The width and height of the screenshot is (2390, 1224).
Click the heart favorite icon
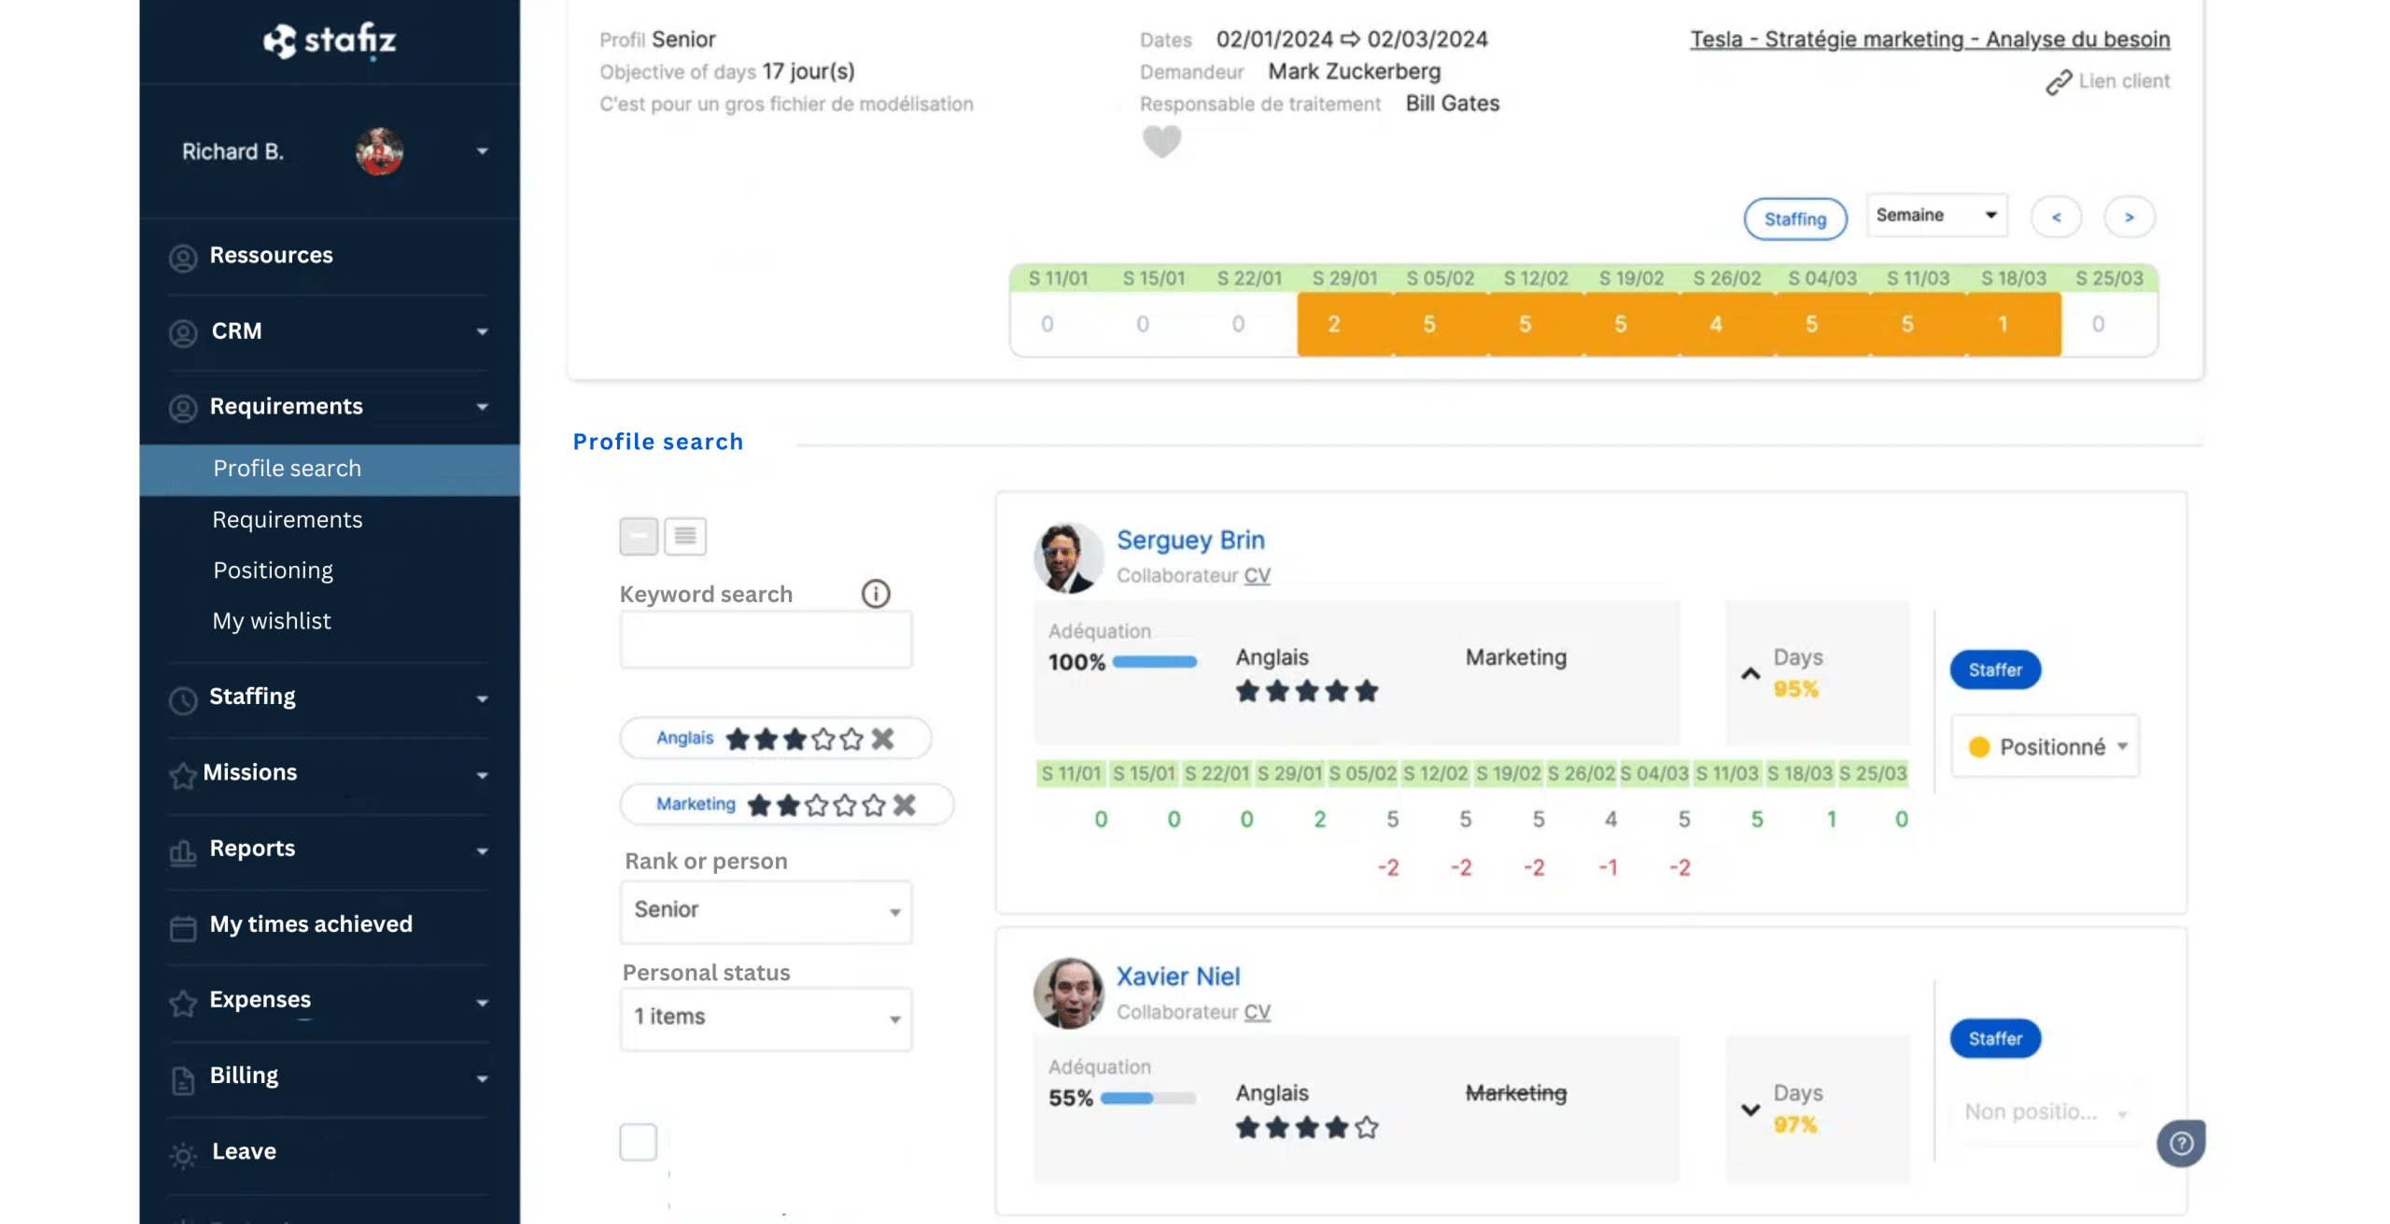click(1161, 142)
